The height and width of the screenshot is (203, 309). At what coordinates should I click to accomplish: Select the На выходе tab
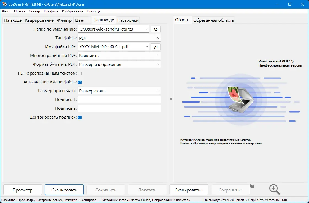click(104, 20)
